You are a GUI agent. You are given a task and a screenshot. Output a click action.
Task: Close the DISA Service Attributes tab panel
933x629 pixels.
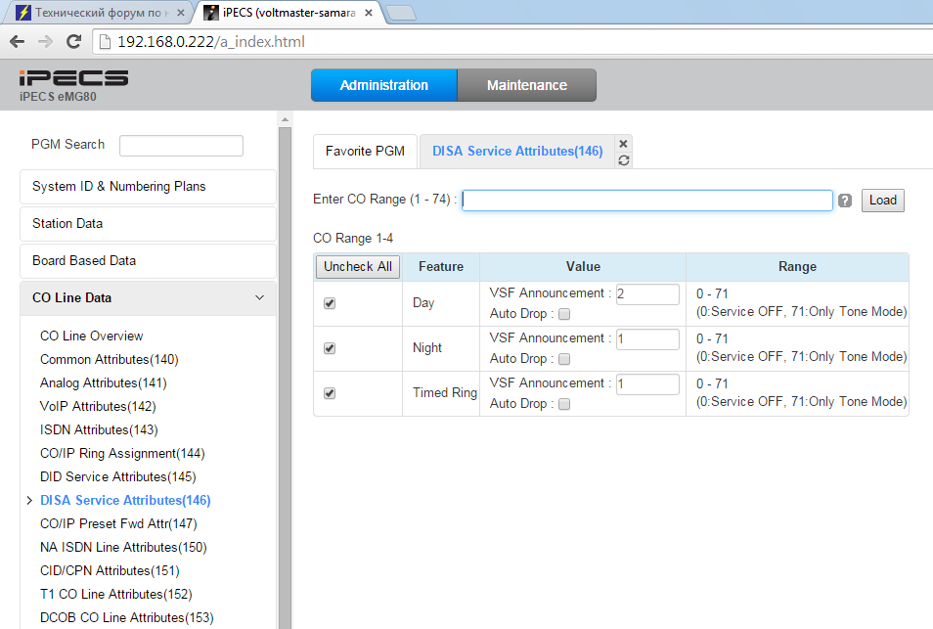[624, 143]
